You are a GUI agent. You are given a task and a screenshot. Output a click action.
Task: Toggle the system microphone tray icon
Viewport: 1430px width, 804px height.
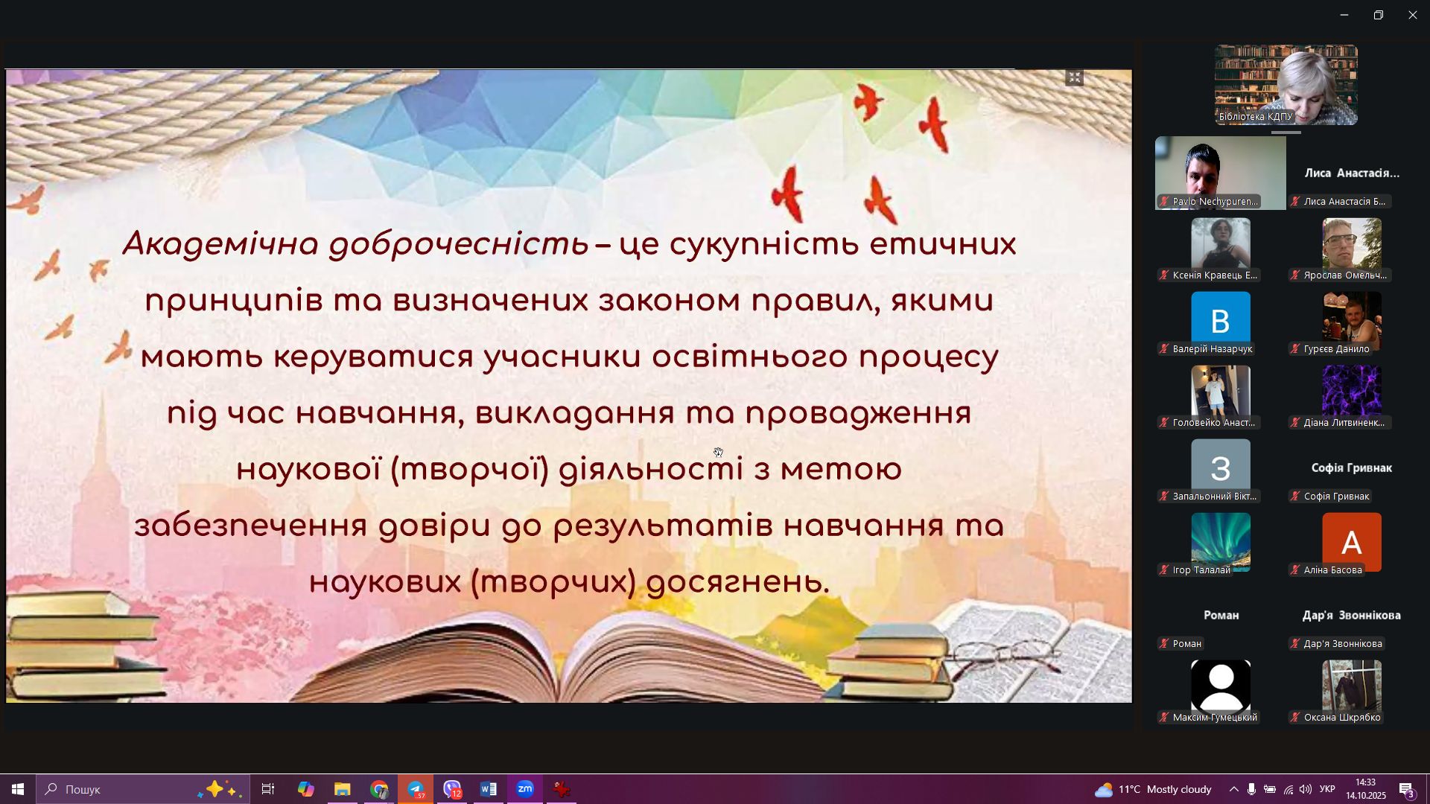(x=1252, y=789)
